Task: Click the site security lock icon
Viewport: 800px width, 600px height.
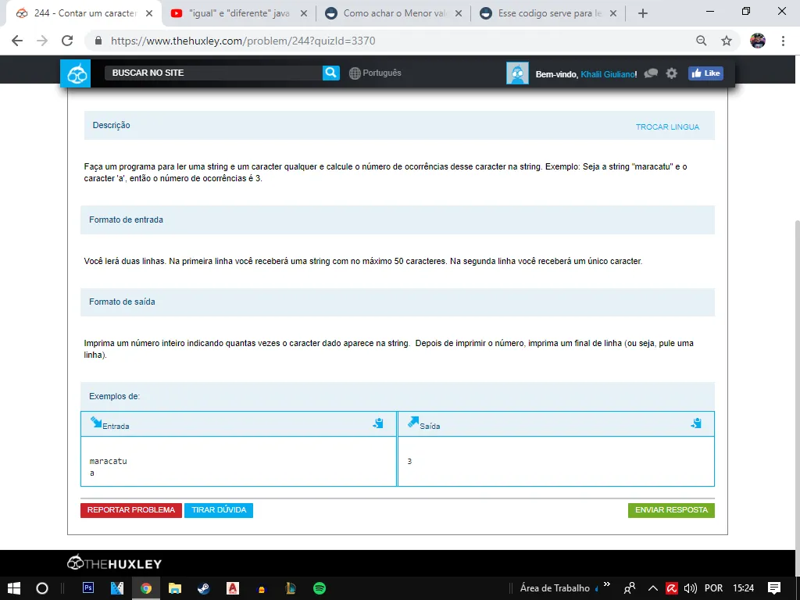Action: tap(98, 41)
